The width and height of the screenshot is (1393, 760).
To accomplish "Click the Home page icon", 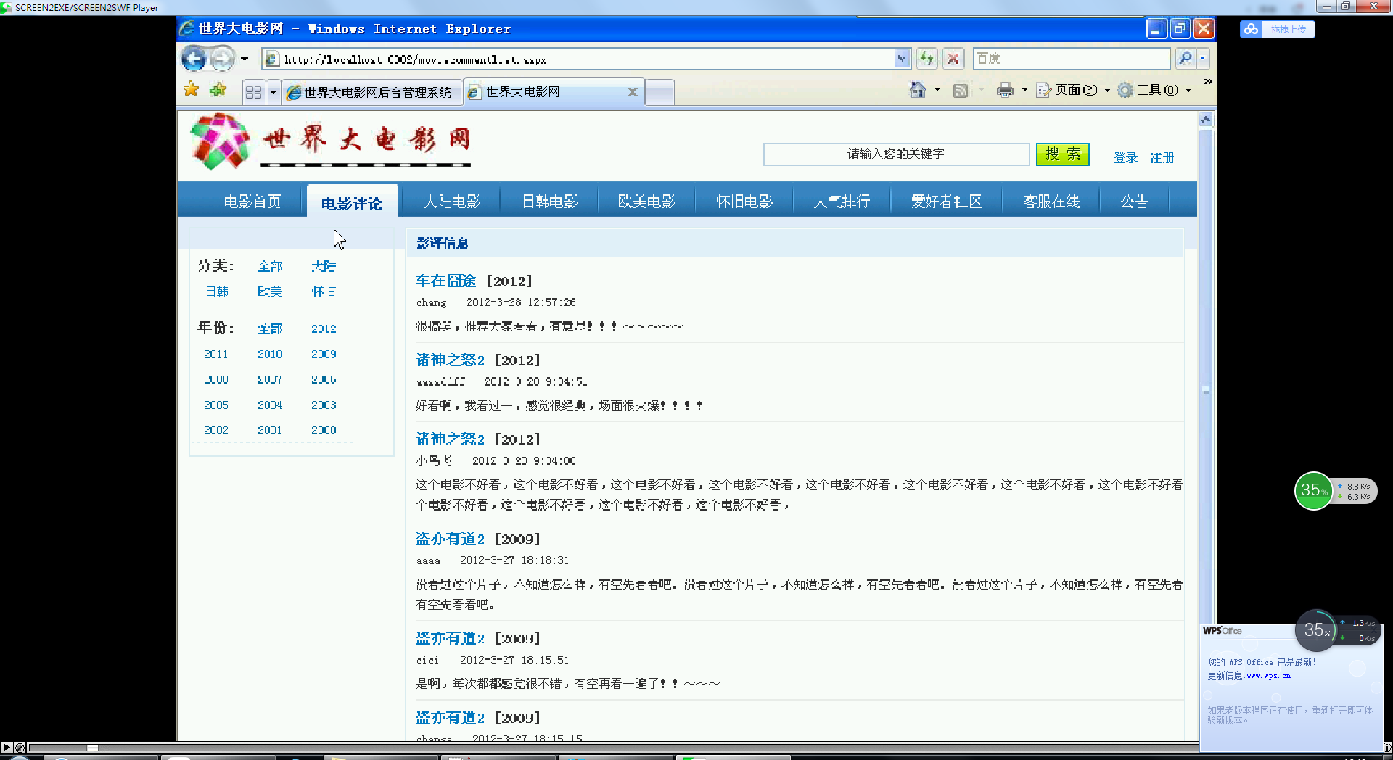I will 918,90.
